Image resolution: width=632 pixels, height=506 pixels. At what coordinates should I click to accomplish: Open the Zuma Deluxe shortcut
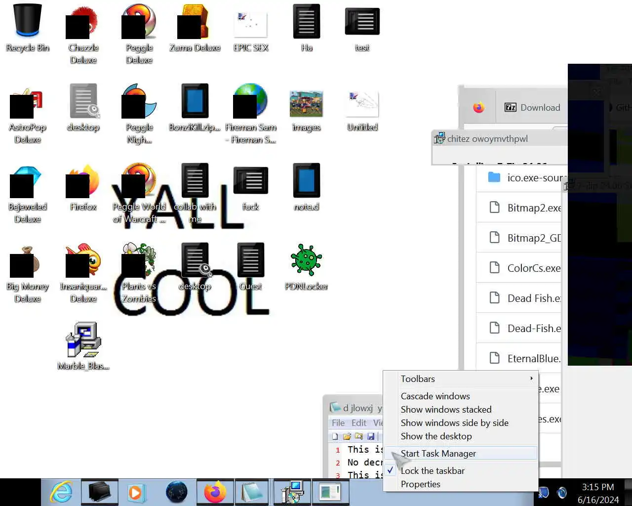click(195, 28)
